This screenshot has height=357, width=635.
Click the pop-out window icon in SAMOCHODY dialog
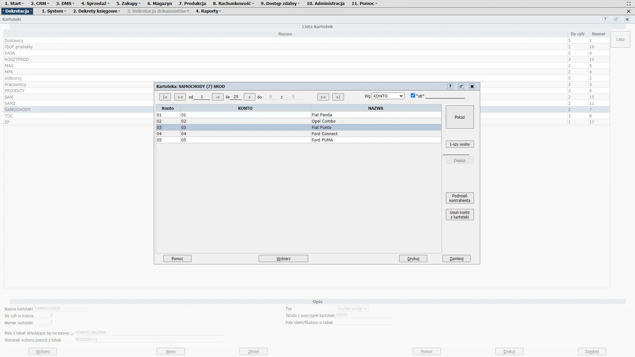pos(461,86)
